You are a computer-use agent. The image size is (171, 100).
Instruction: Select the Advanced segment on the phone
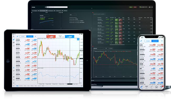click(155, 41)
